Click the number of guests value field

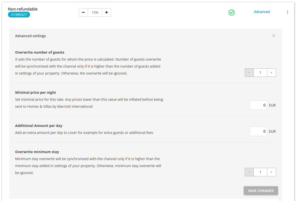[x=260, y=73]
